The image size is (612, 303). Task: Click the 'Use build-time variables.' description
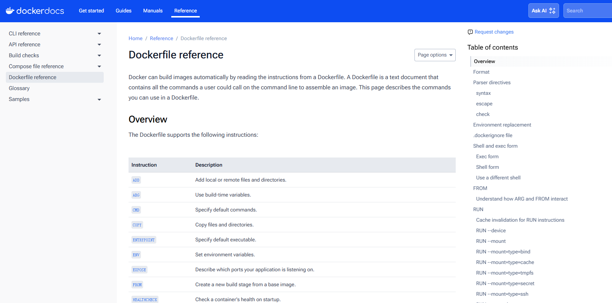pyautogui.click(x=223, y=195)
